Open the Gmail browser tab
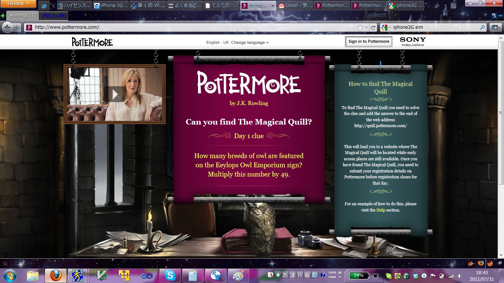This screenshot has width=504, height=283. [295, 6]
